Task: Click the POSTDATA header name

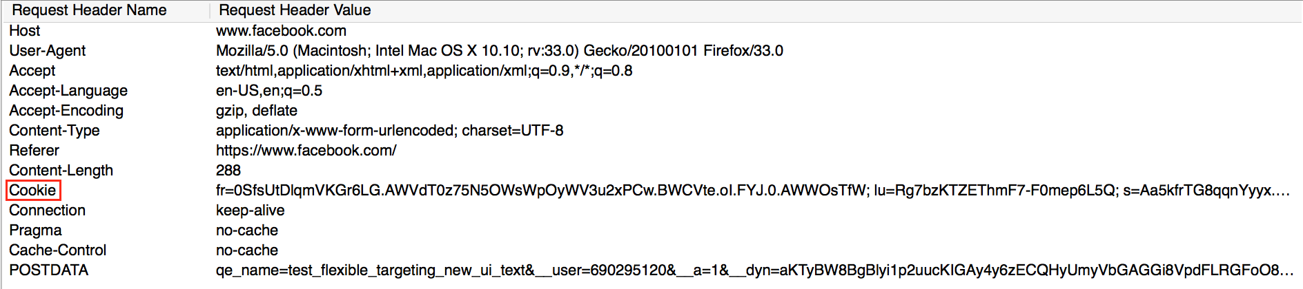Action: 49,270
